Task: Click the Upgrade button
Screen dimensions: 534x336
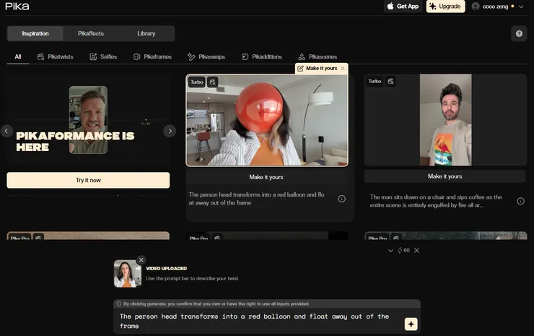Action: pos(445,6)
